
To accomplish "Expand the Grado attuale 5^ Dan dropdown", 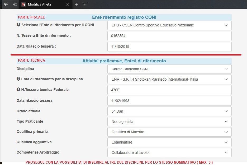I will [x=169, y=111].
